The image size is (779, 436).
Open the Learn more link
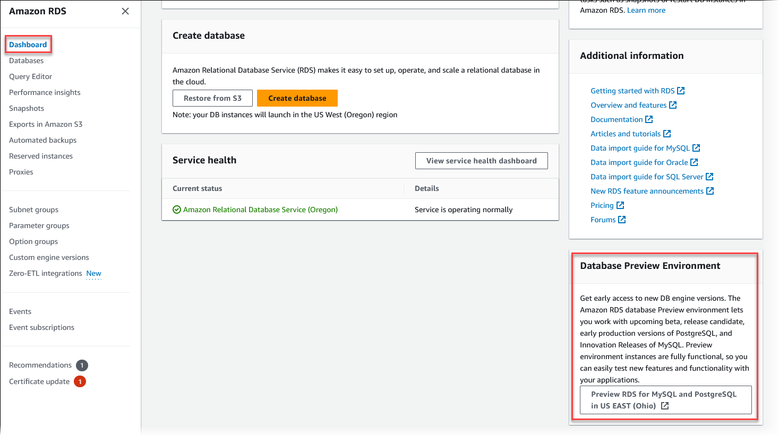pyautogui.click(x=646, y=10)
